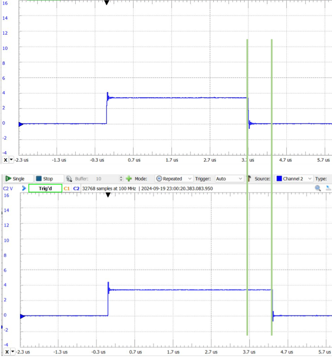Click the green plus add-buffer icon
The height and width of the screenshot is (358, 332).
click(129, 179)
